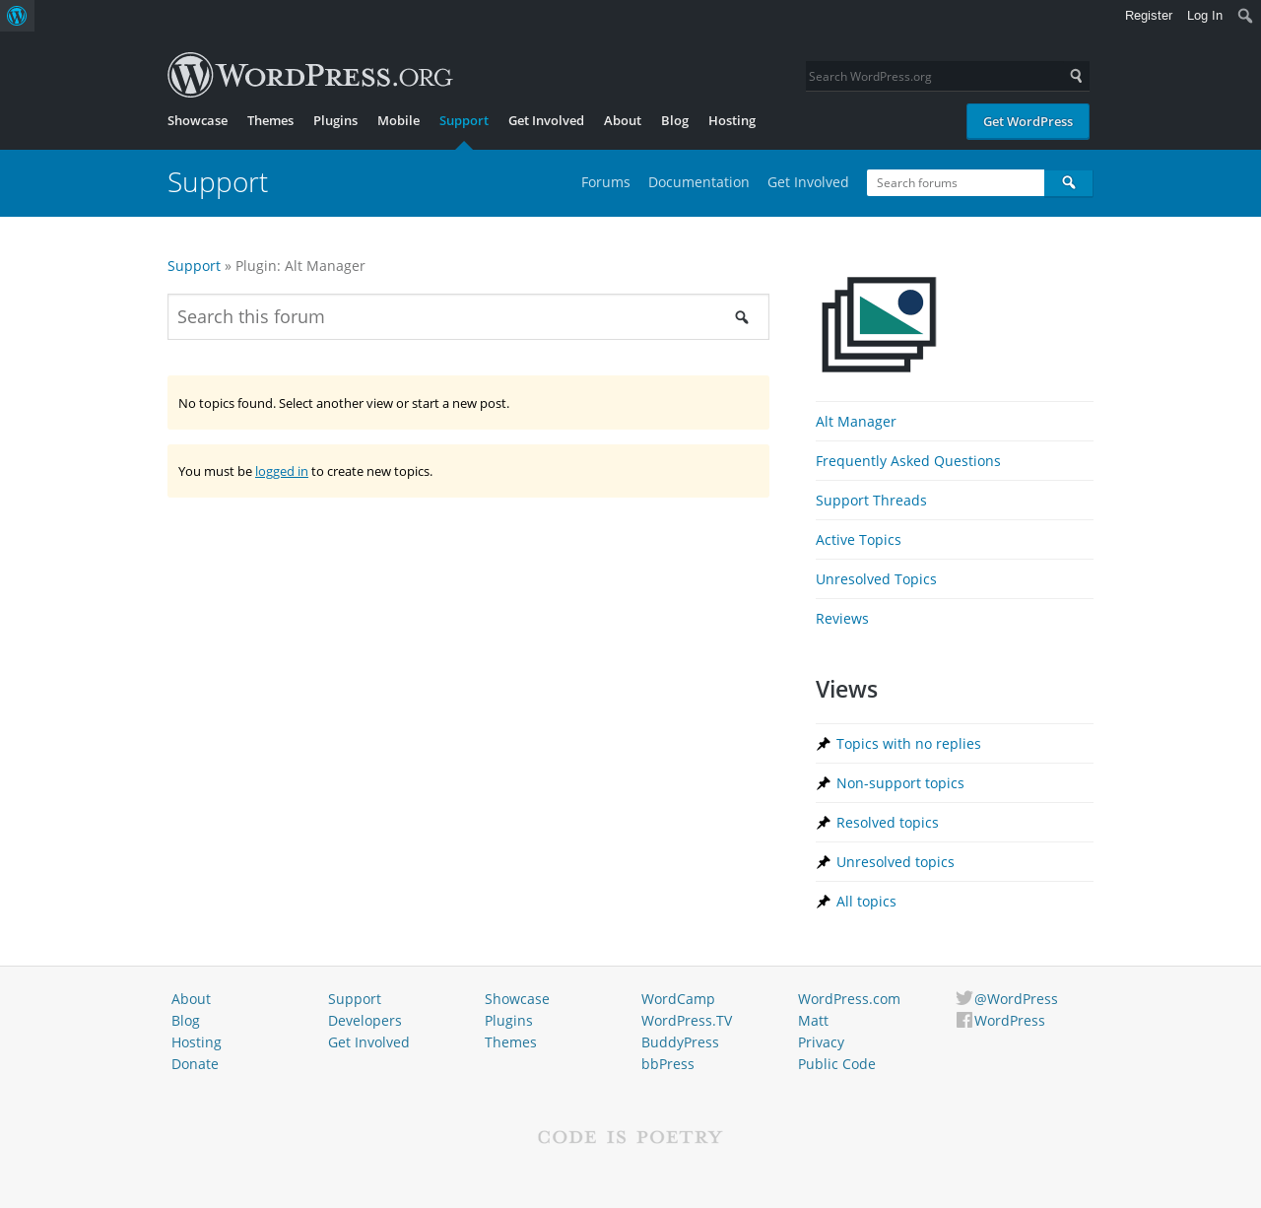View Topics with no replies
Screen dimensions: 1261x1208
(x=908, y=744)
